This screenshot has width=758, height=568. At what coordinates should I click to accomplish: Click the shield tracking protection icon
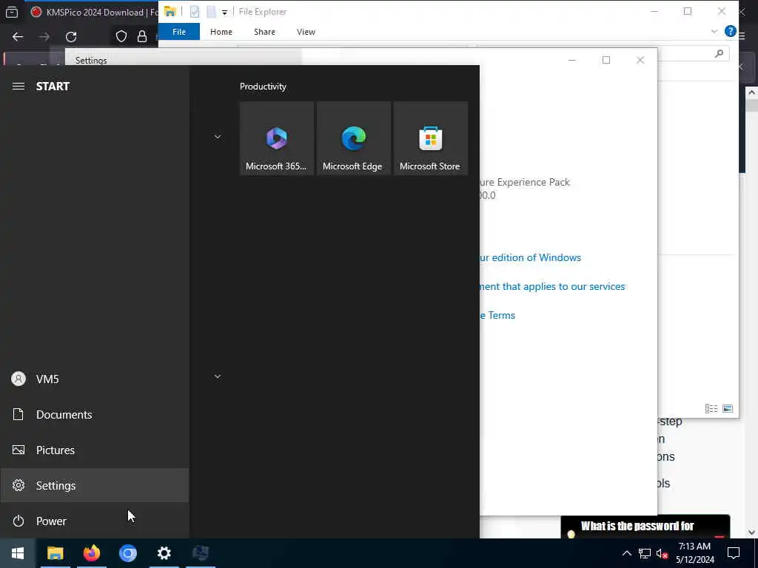(x=121, y=37)
